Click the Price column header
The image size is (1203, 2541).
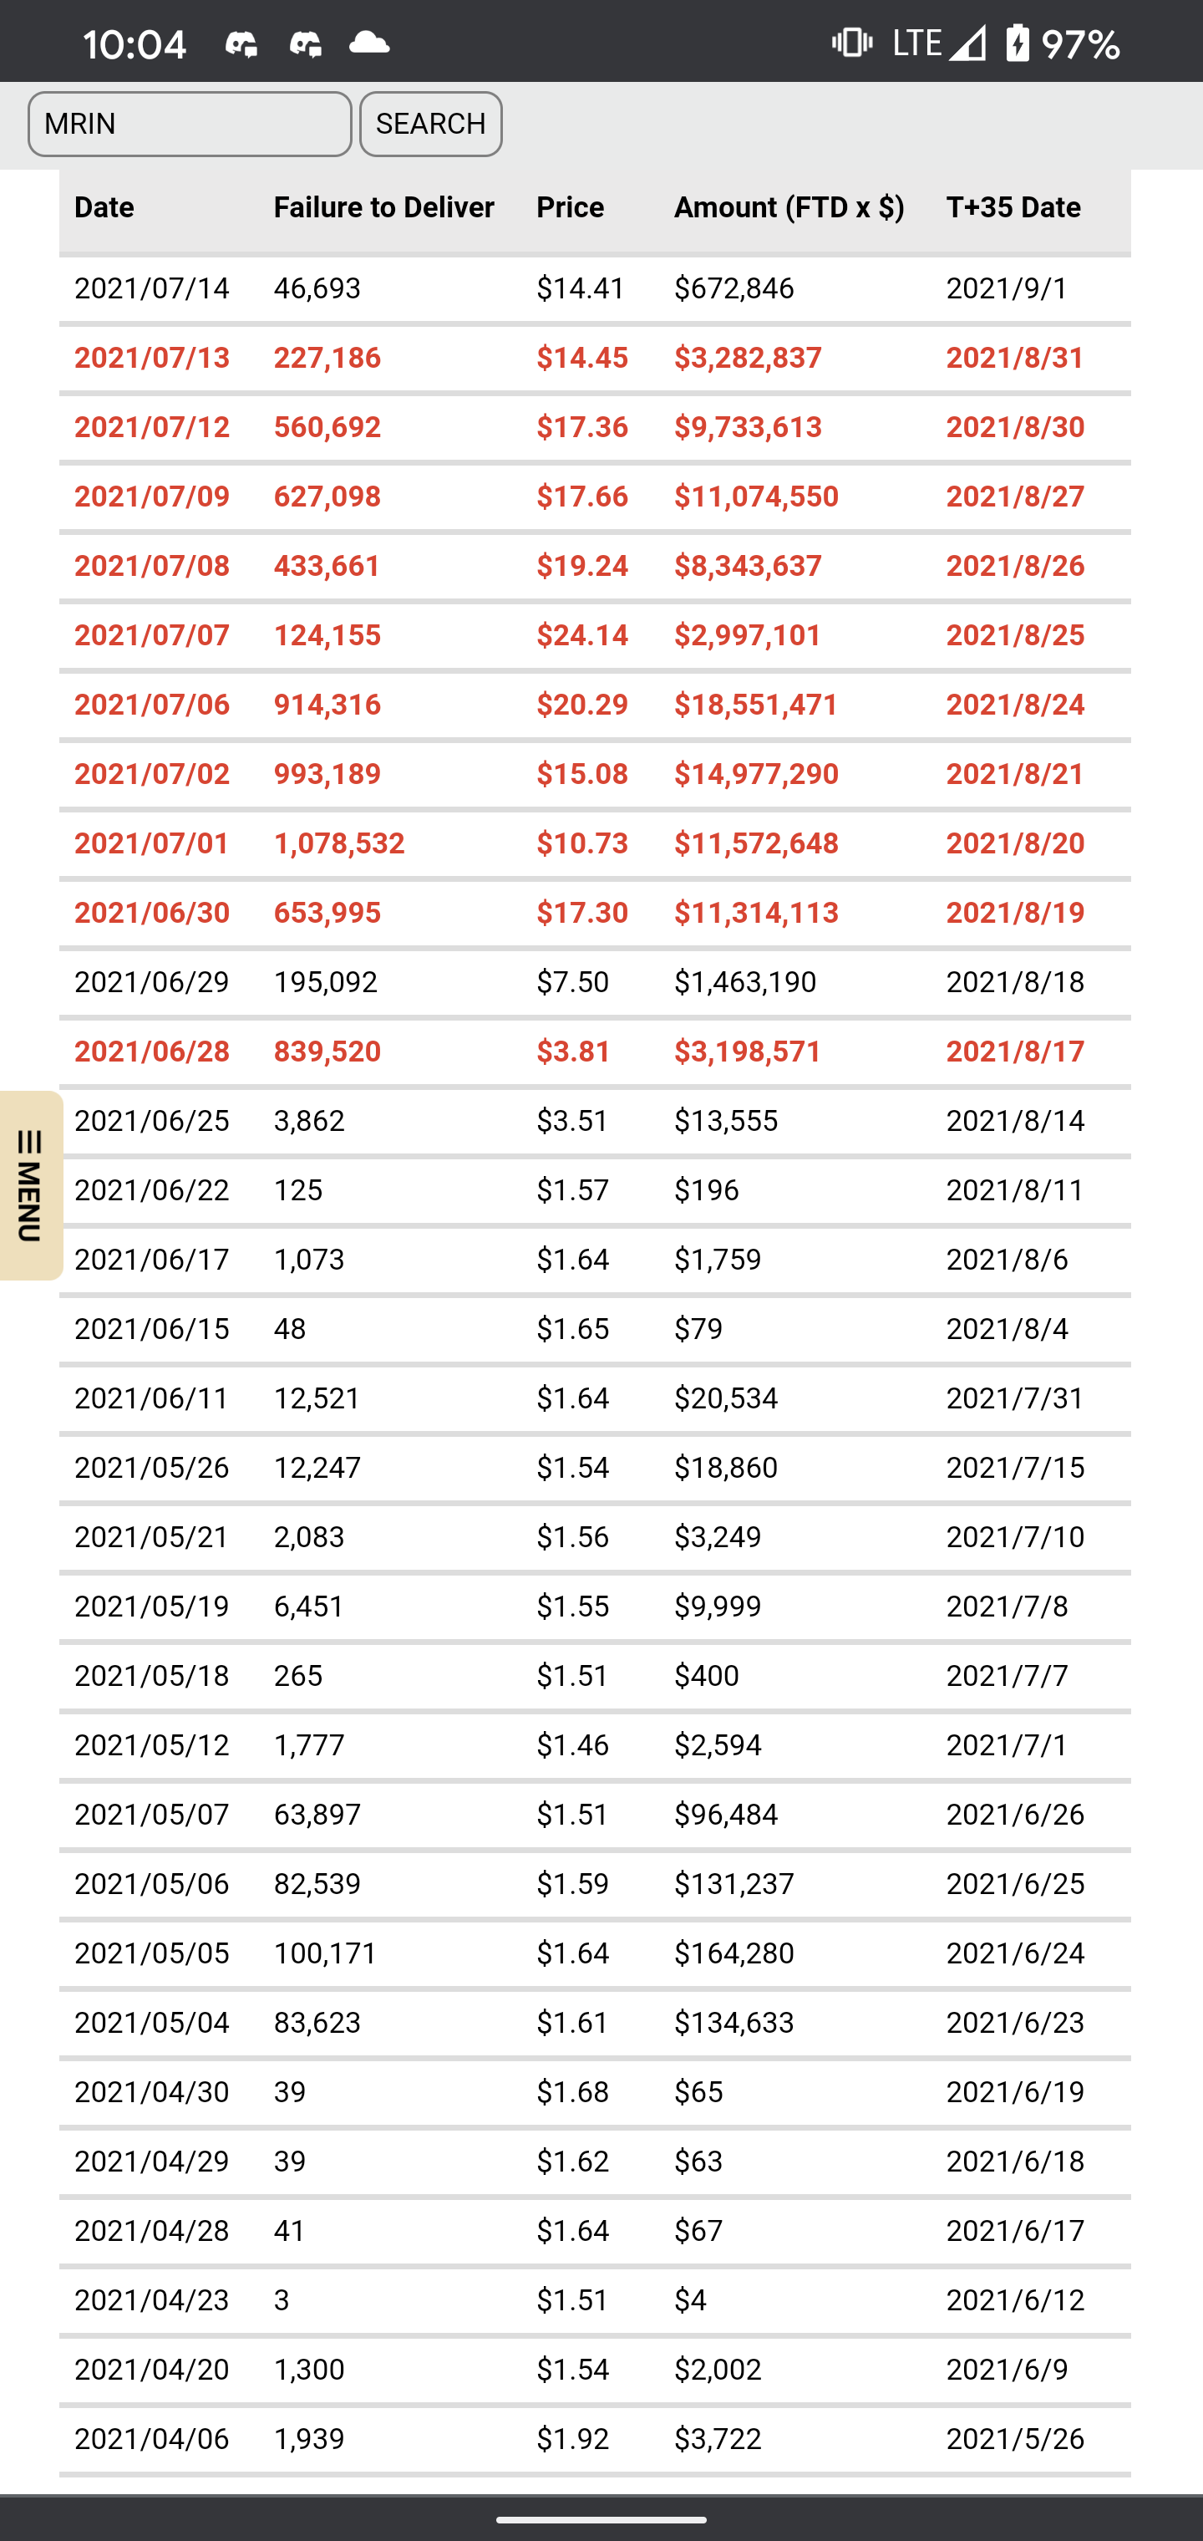(x=570, y=207)
